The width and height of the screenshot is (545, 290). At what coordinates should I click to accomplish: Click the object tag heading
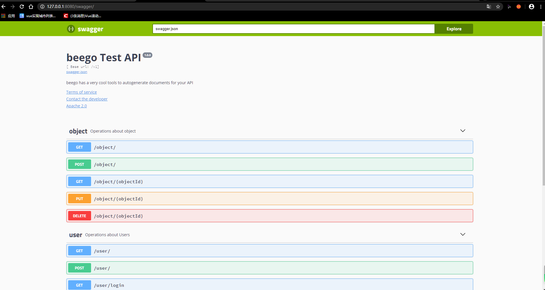tap(78, 131)
